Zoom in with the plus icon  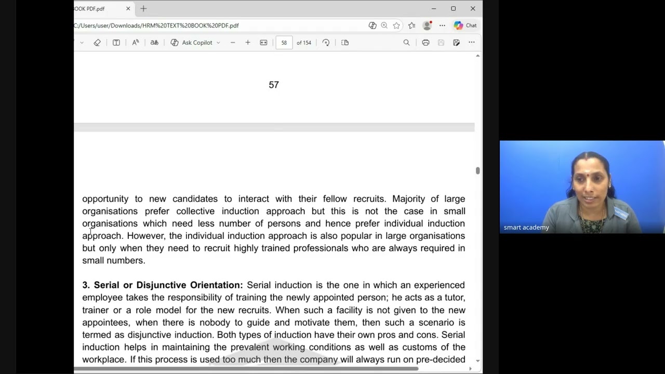pos(248,43)
